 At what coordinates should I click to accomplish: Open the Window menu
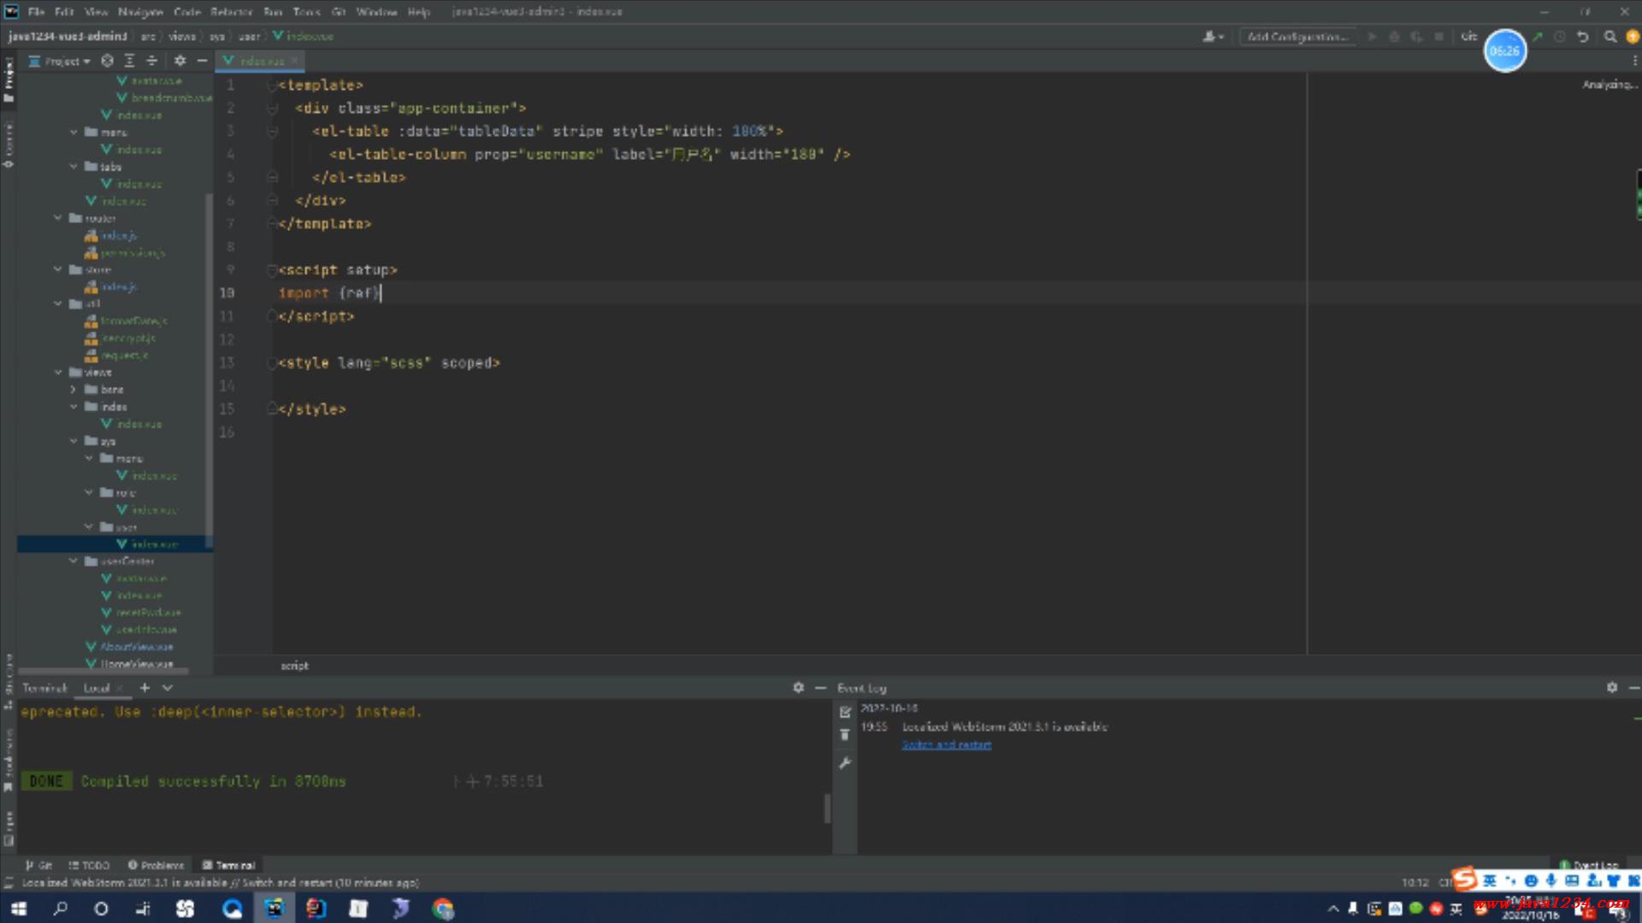[x=376, y=12]
